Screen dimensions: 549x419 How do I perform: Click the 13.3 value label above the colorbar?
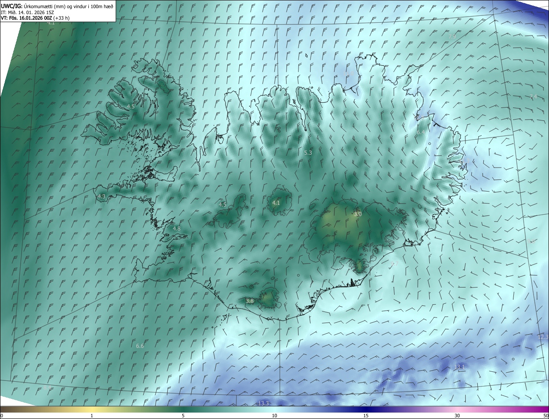coord(264,403)
